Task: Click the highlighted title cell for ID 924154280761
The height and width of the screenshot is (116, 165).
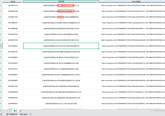Action: click(61, 46)
